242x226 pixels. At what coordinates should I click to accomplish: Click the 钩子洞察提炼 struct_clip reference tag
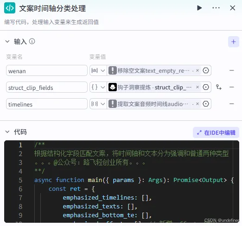click(154, 87)
